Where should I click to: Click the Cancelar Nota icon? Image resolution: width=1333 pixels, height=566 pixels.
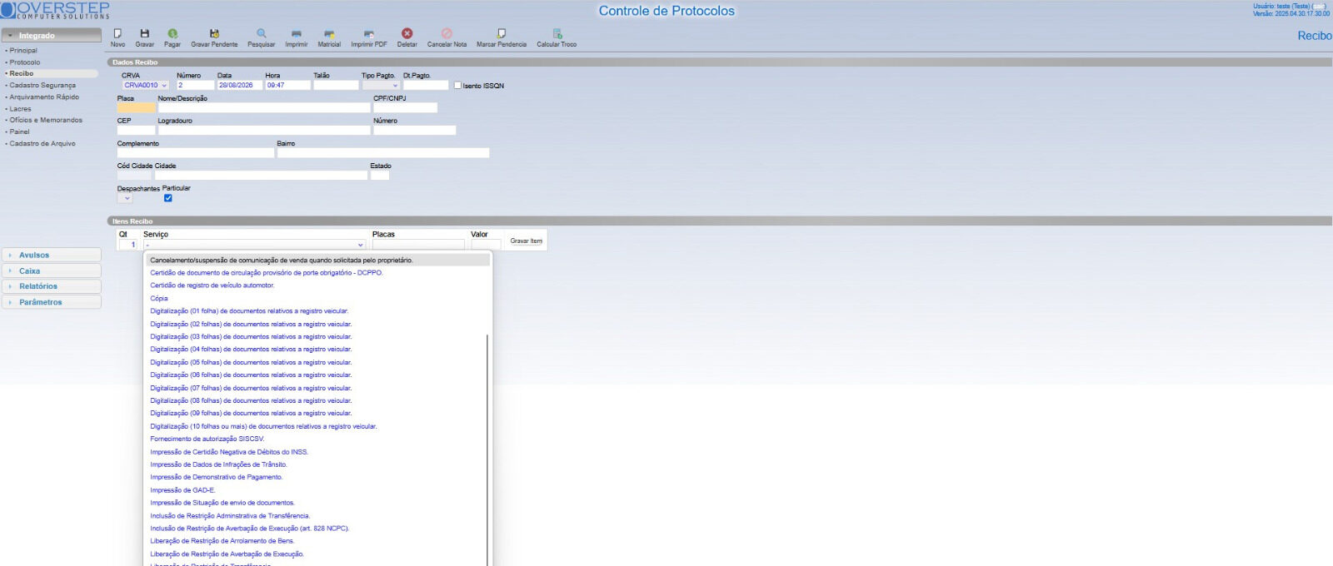coord(447,33)
